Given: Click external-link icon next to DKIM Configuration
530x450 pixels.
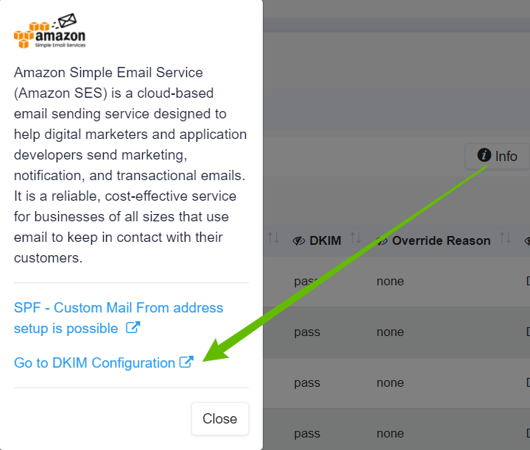Looking at the screenshot, I should [x=186, y=362].
